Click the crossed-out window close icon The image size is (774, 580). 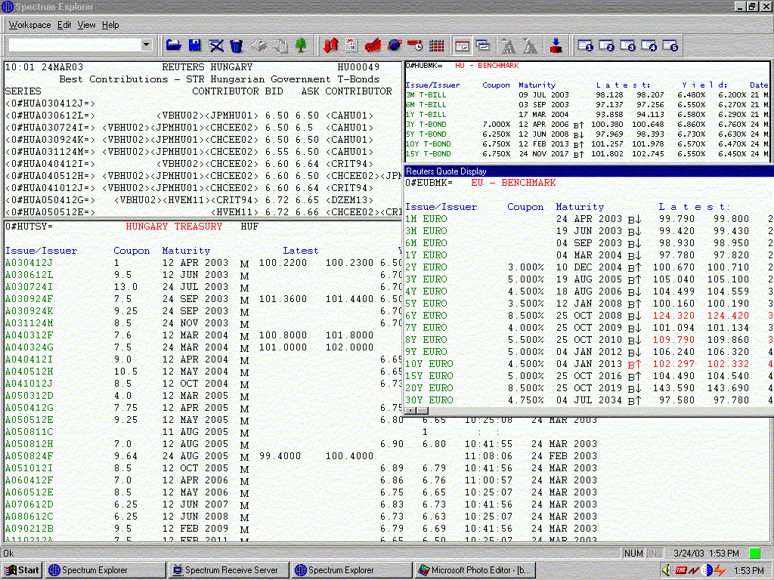click(216, 45)
